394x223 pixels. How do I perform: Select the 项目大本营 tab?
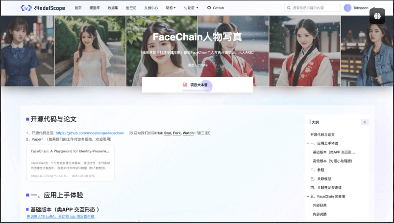[197, 85]
